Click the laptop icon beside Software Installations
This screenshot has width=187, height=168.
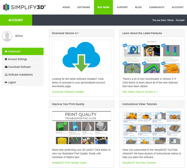tap(6, 75)
